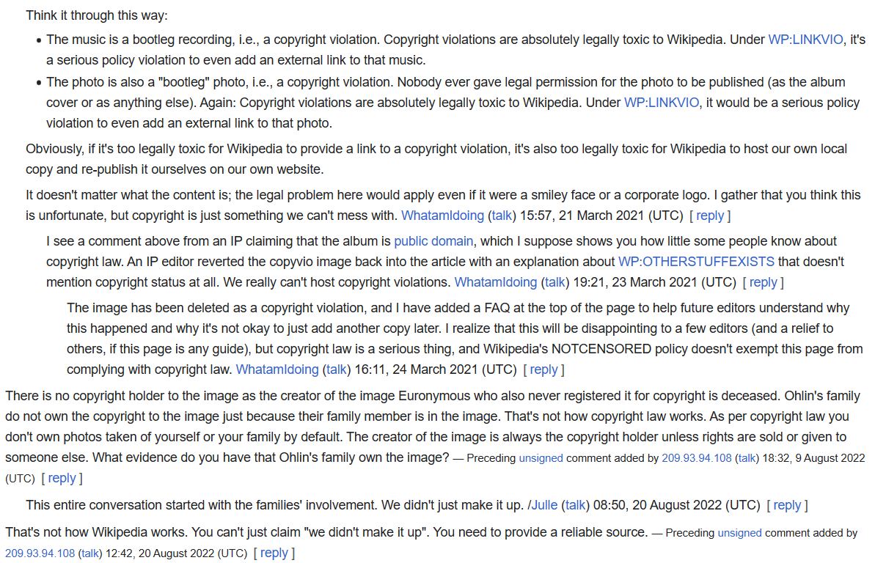Screen dimensions: 875x563
Task: Open the IP 209.93.94.108 link dated 12:42, 20 August
Action: point(40,553)
